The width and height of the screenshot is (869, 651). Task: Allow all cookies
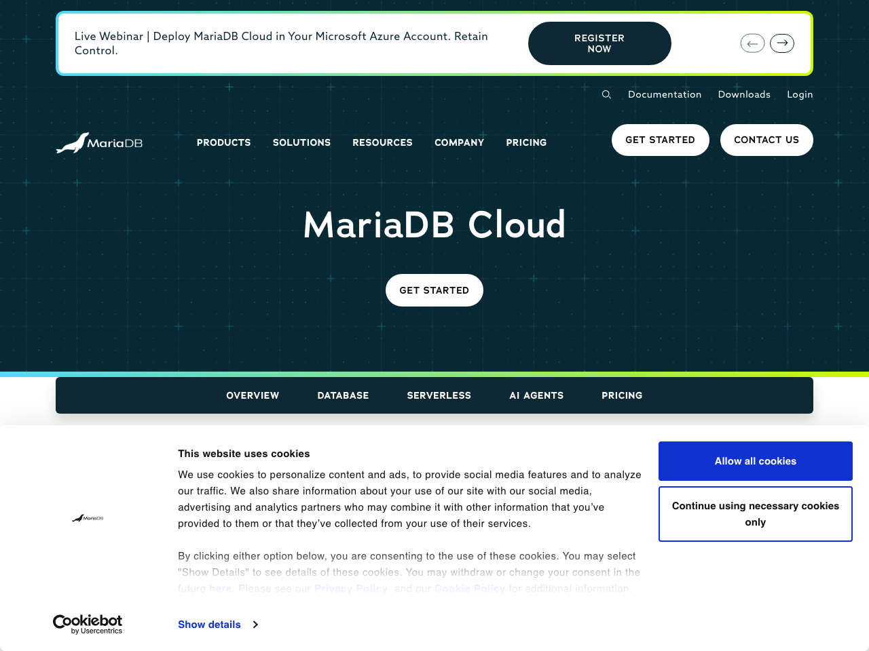[755, 461]
